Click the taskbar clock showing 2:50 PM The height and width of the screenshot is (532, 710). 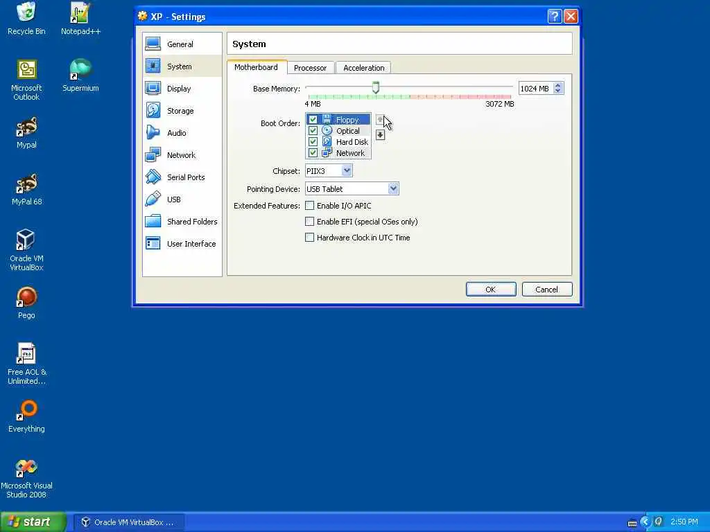pyautogui.click(x=684, y=522)
